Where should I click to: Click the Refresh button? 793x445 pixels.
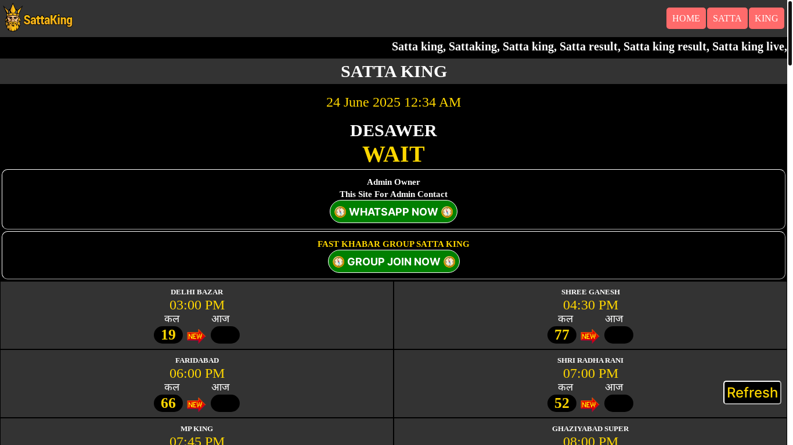[752, 393]
